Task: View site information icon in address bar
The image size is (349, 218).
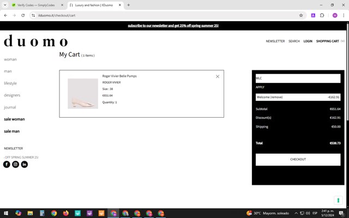Action: pyautogui.click(x=33, y=15)
